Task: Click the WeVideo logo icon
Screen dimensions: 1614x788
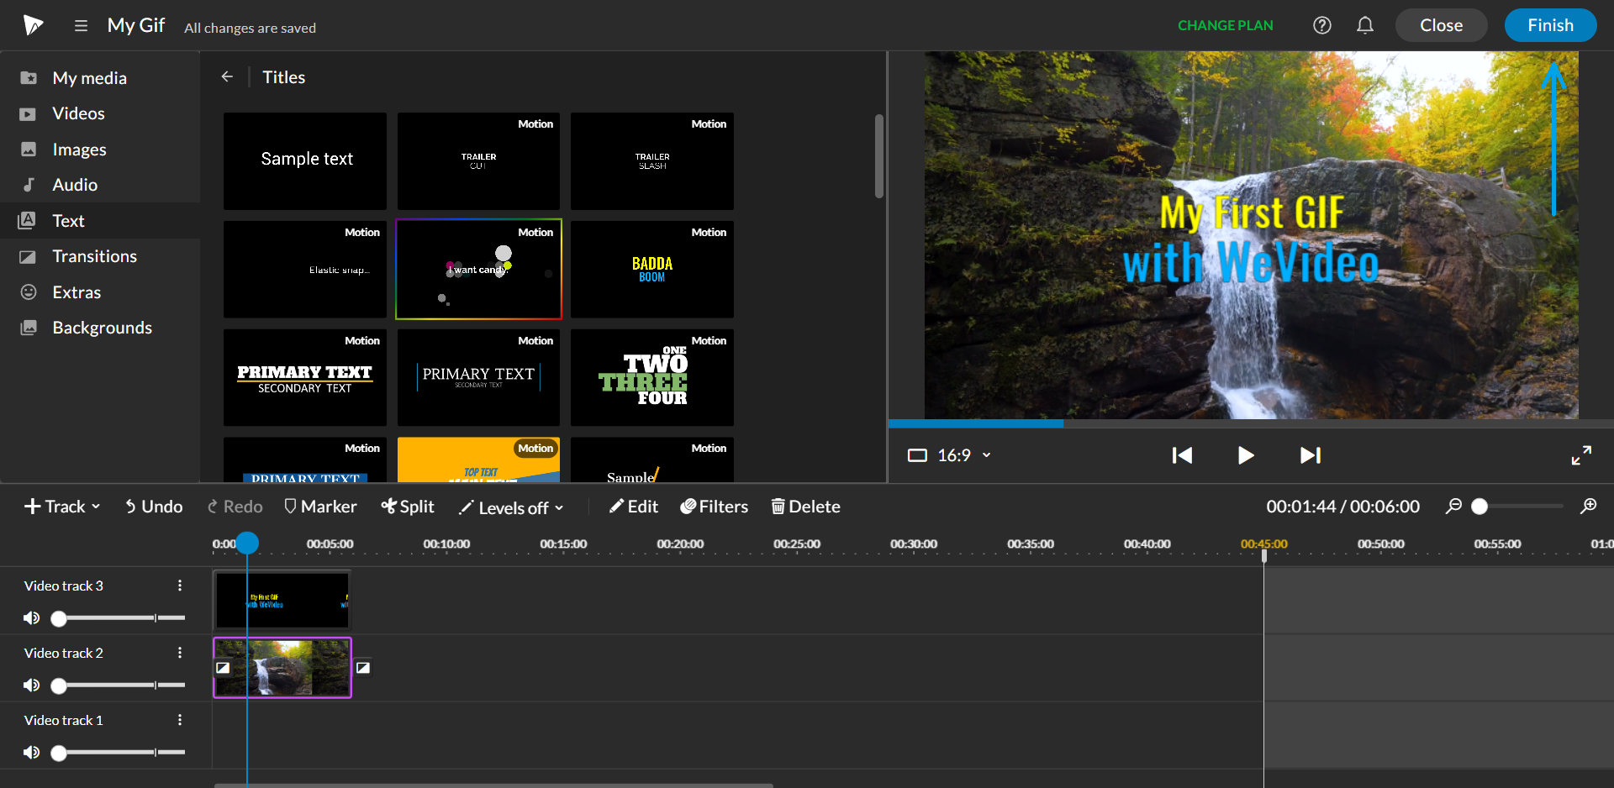Action: coord(33,25)
